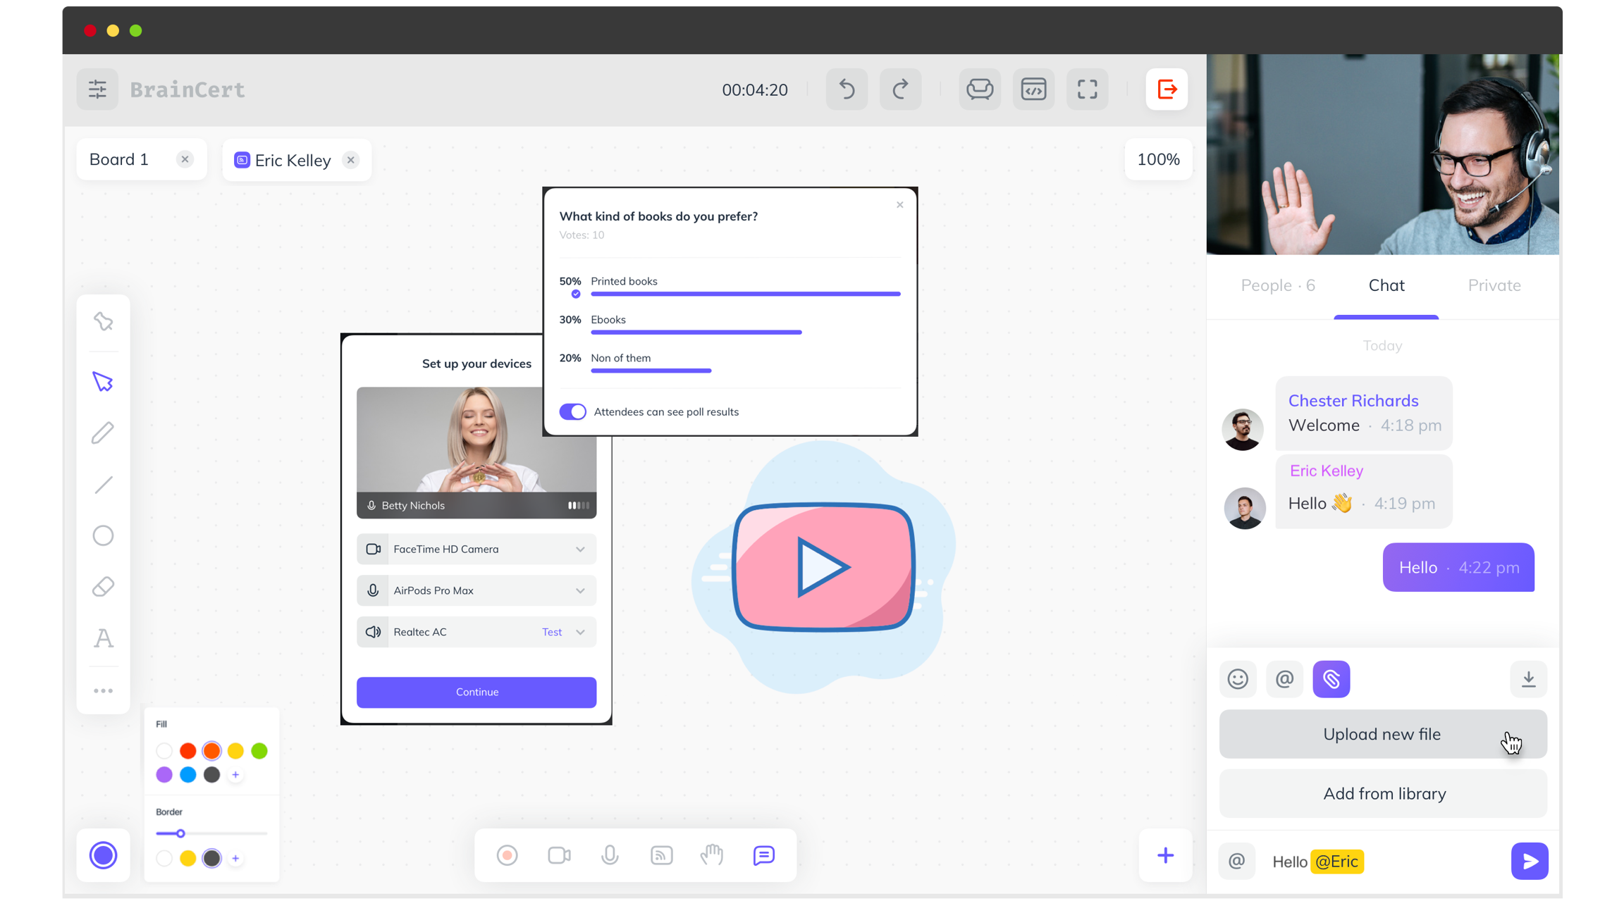
Task: Expand the FaceTime HD Camera dropdown
Action: tap(580, 549)
